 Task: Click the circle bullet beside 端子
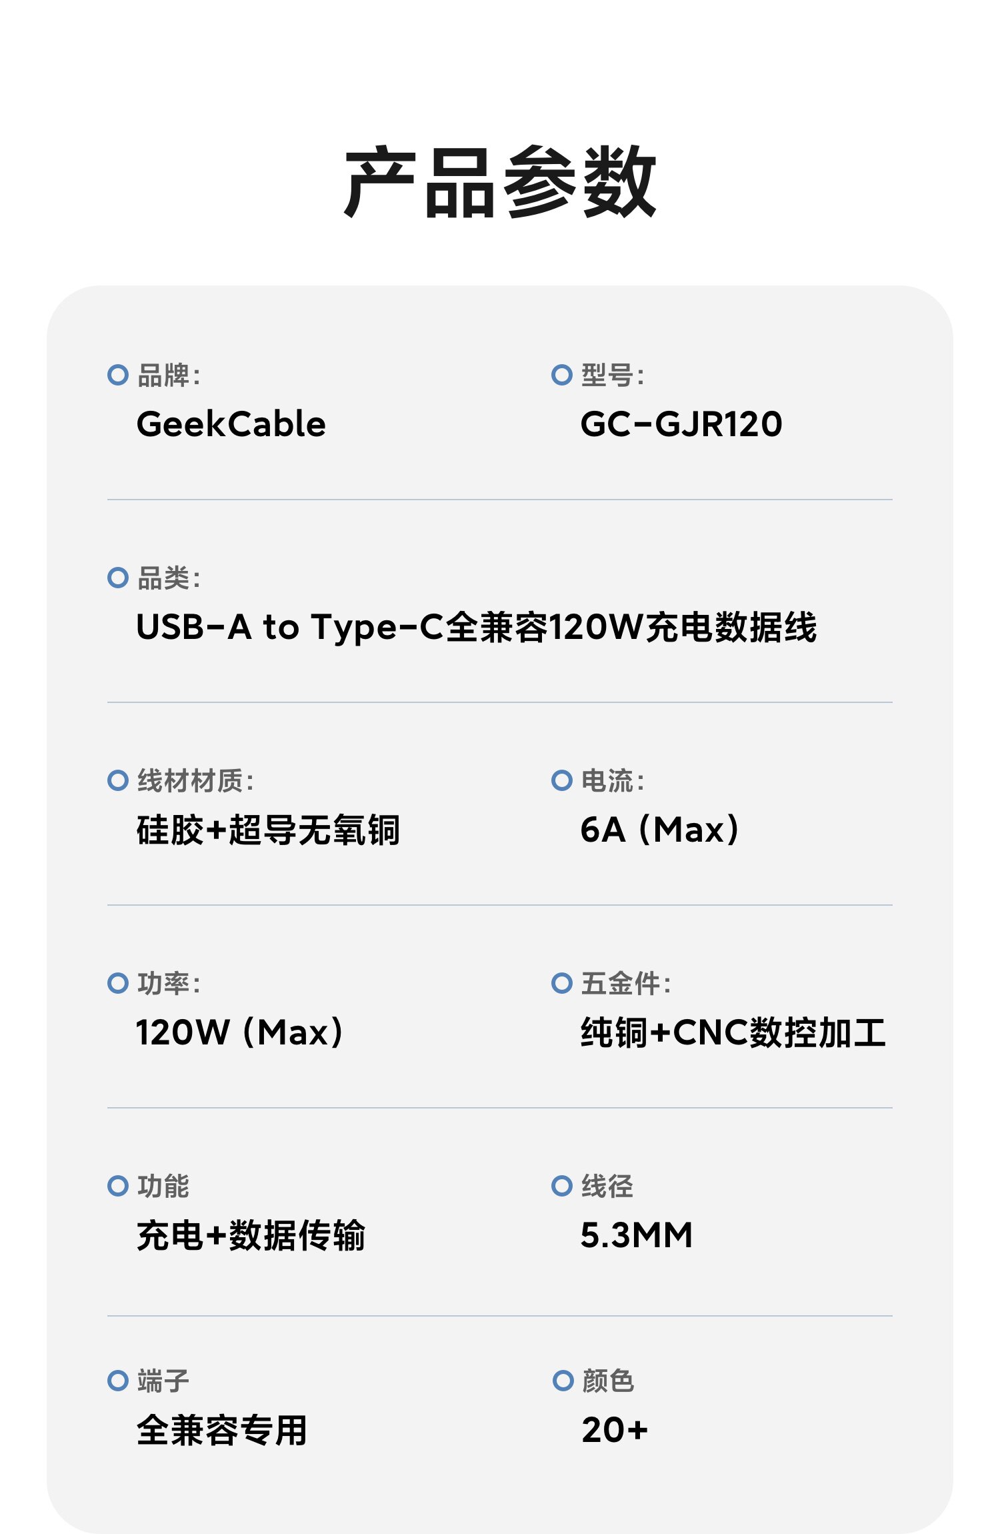point(118,1381)
